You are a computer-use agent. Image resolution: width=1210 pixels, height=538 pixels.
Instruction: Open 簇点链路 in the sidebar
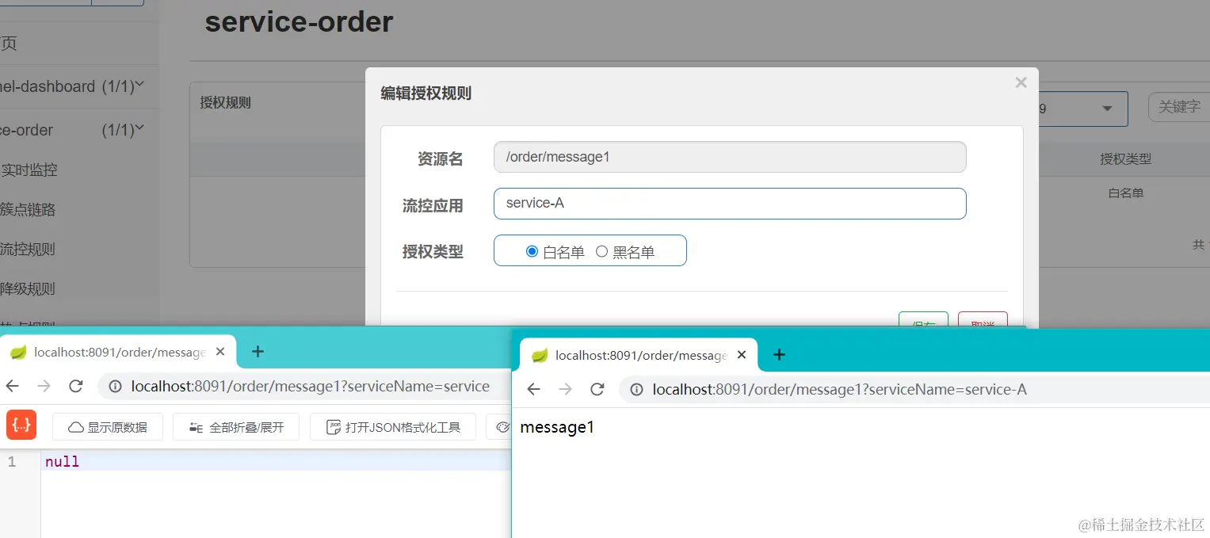tap(28, 209)
